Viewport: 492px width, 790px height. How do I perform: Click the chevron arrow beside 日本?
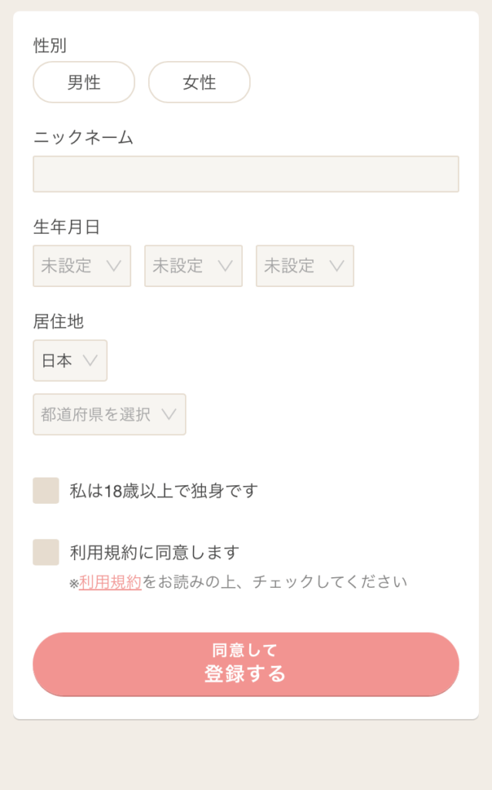pyautogui.click(x=89, y=360)
